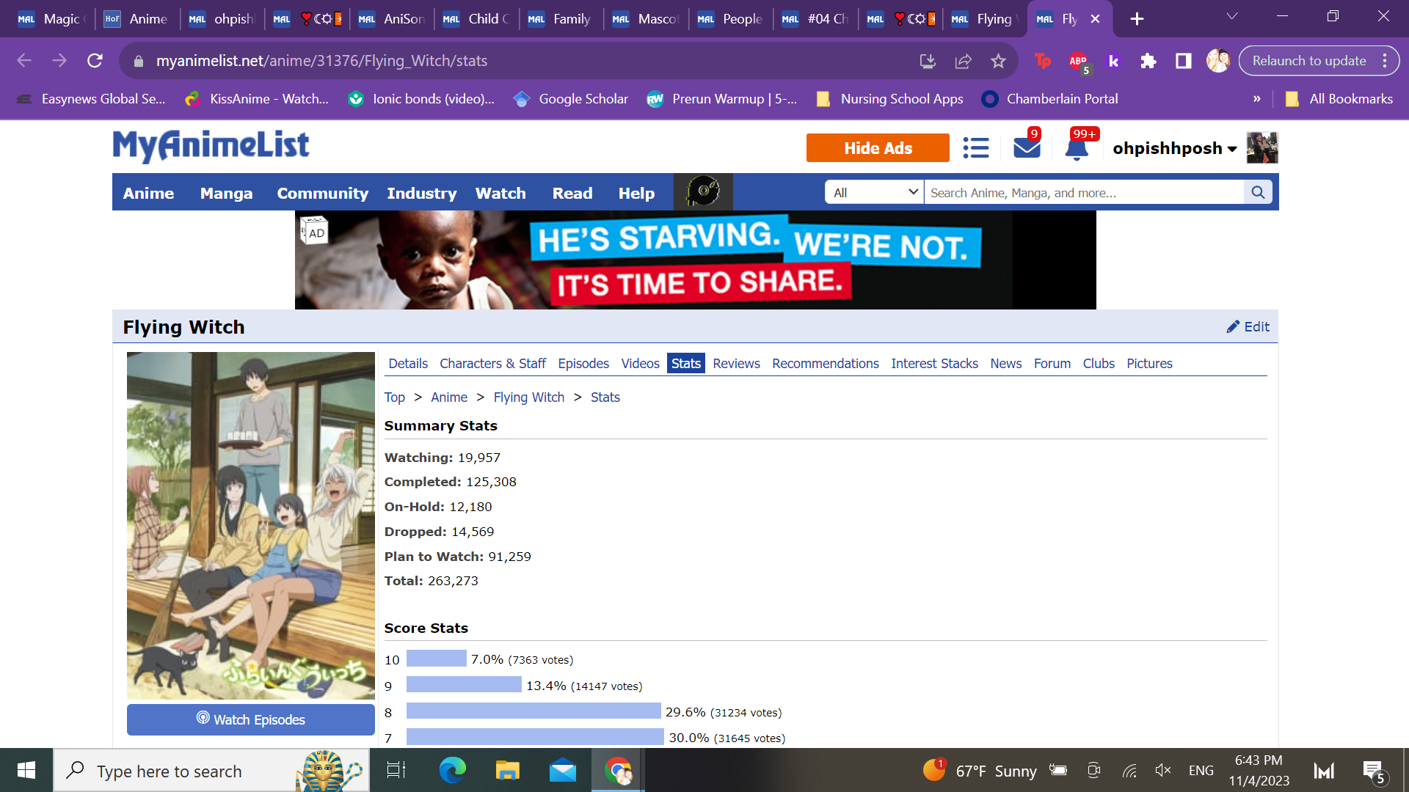Open the MAL list icon menu

coord(975,148)
